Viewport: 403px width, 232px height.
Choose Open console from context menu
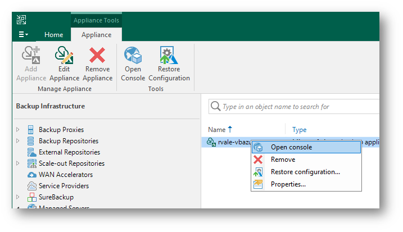291,147
